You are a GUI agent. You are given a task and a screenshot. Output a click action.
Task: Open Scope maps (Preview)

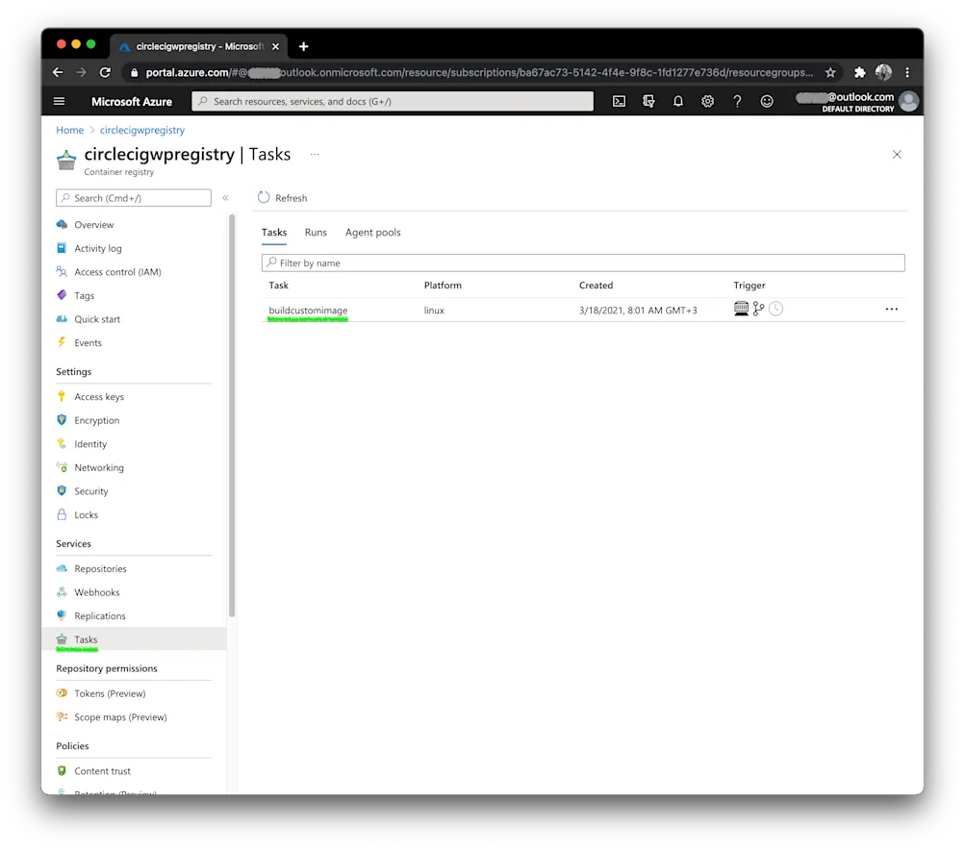point(120,717)
